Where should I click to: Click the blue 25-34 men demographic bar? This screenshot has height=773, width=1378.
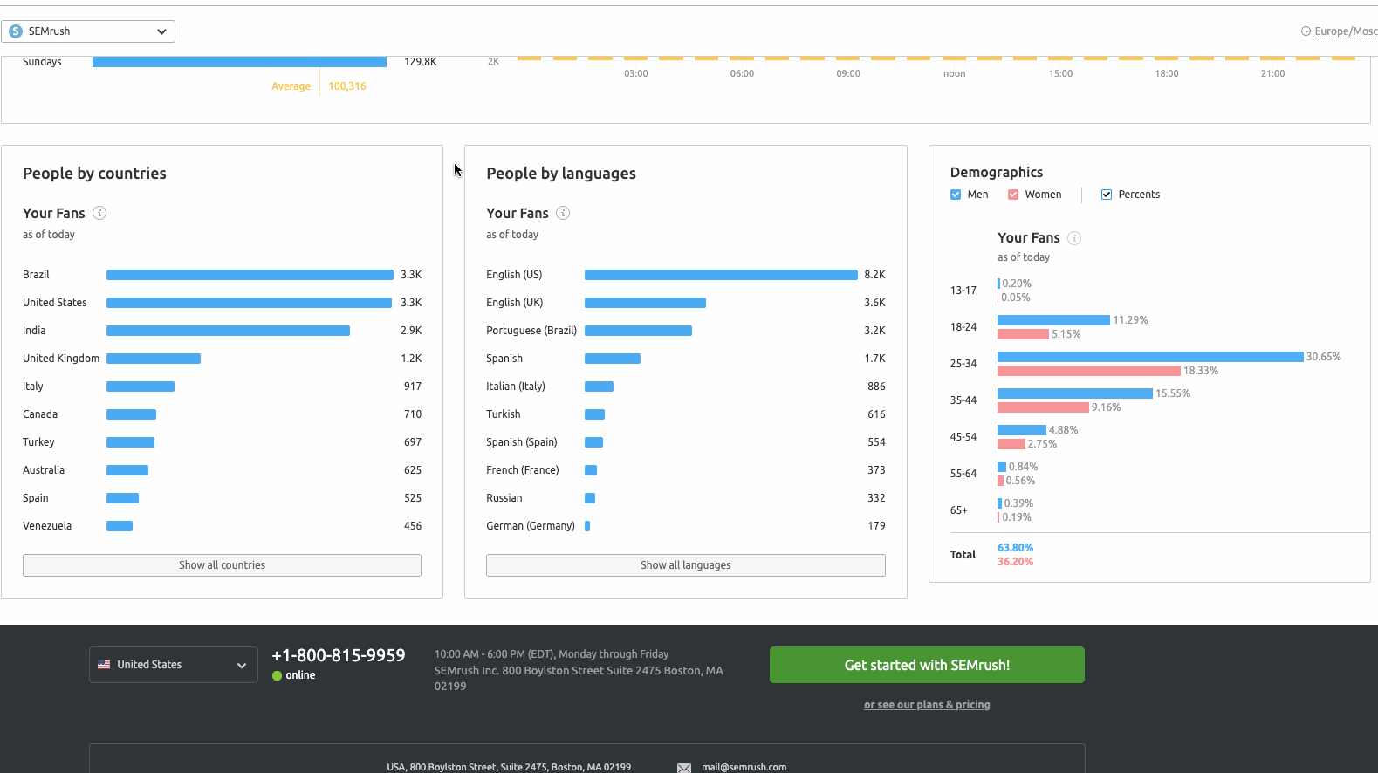pos(1149,357)
